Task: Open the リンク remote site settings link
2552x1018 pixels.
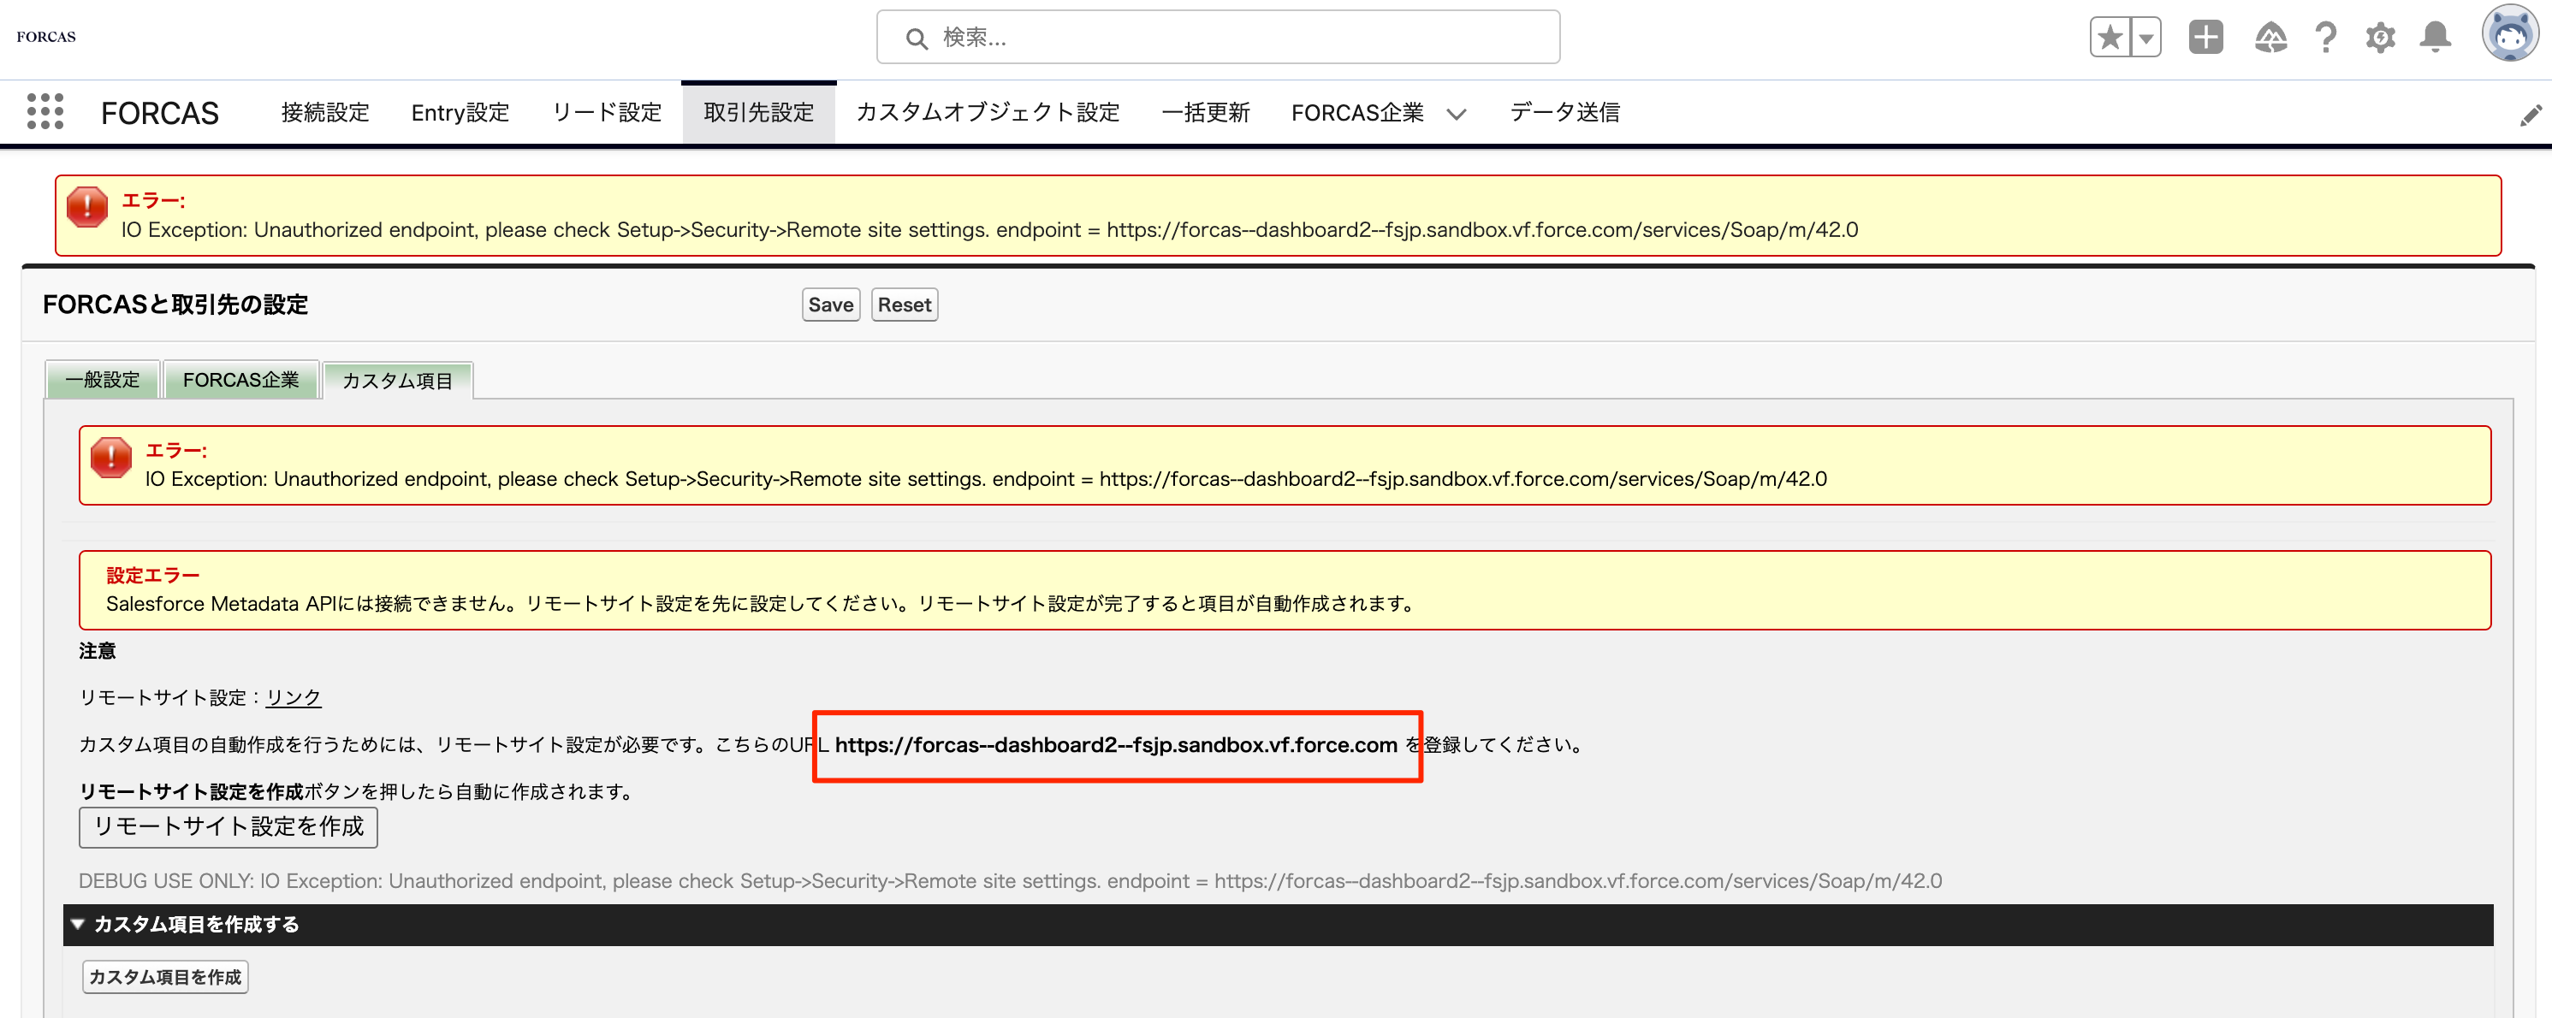Action: tap(294, 697)
